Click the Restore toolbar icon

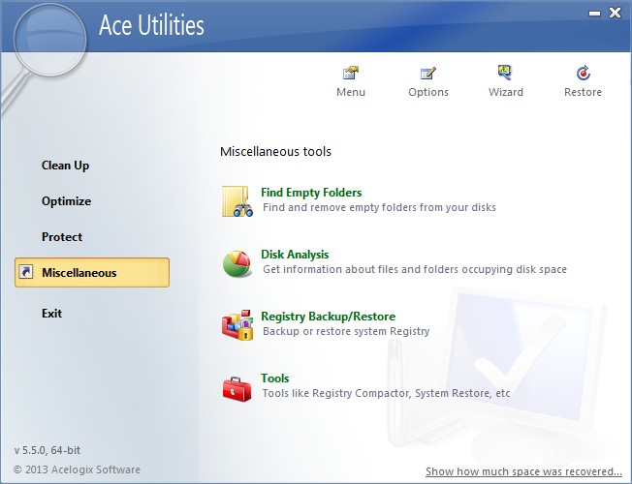[583, 73]
